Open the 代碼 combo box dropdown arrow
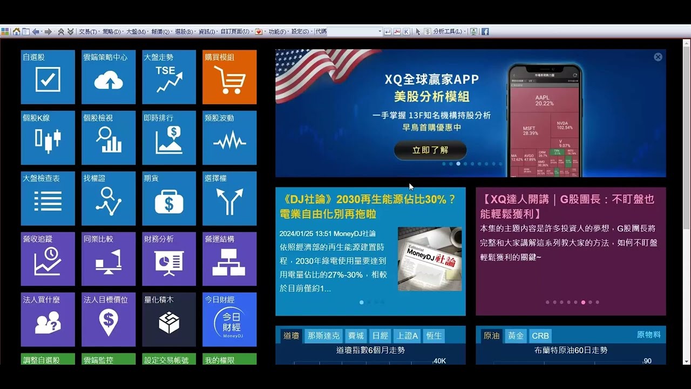This screenshot has width=691, height=389. click(380, 32)
